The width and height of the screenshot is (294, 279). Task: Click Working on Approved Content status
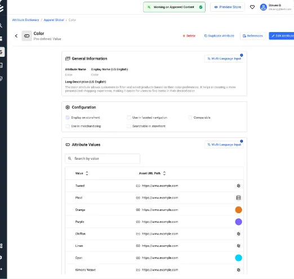174,7
